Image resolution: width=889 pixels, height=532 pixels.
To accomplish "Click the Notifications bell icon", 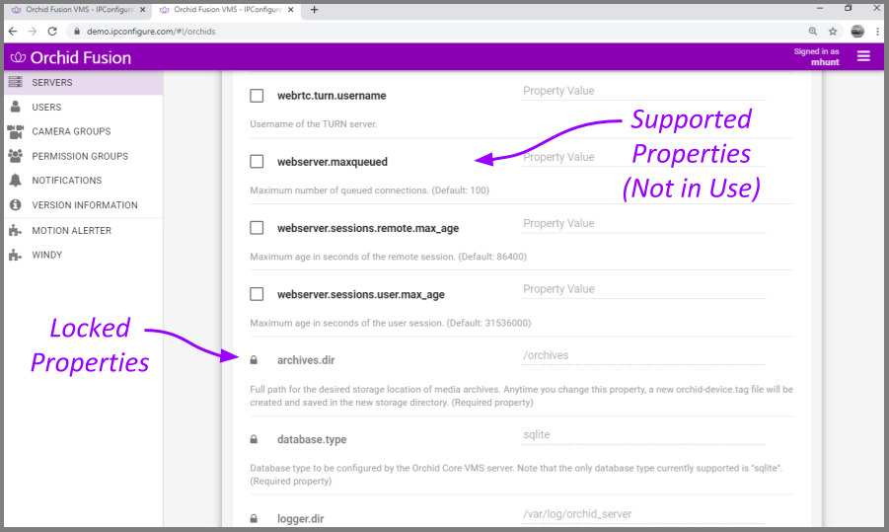I will [x=16, y=181].
